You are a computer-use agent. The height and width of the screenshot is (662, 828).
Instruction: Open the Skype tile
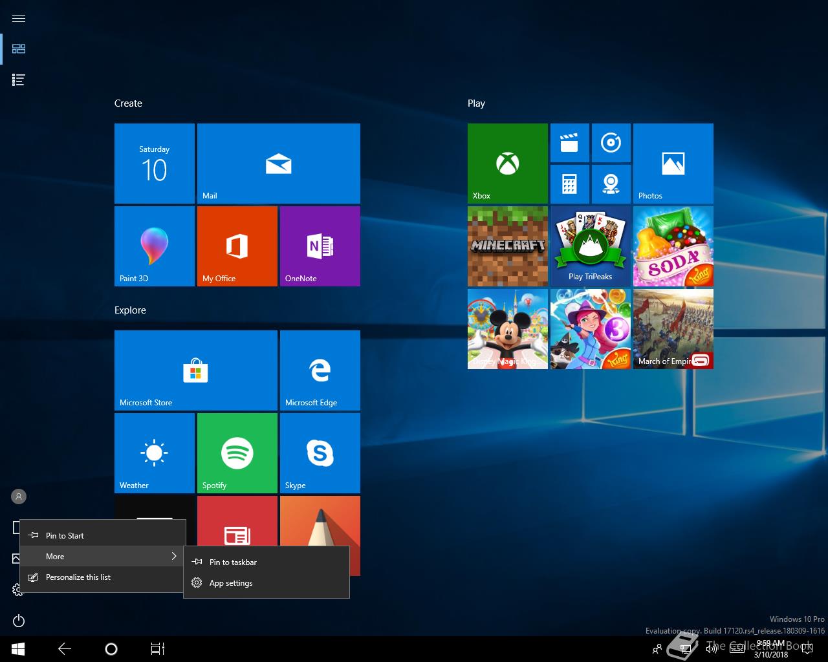pos(320,453)
